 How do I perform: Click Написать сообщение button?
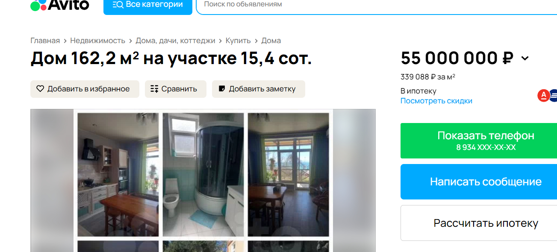tap(479, 182)
